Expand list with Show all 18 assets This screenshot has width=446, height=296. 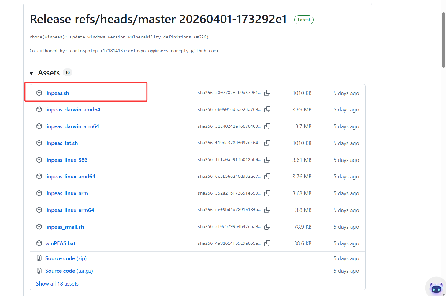57,284
